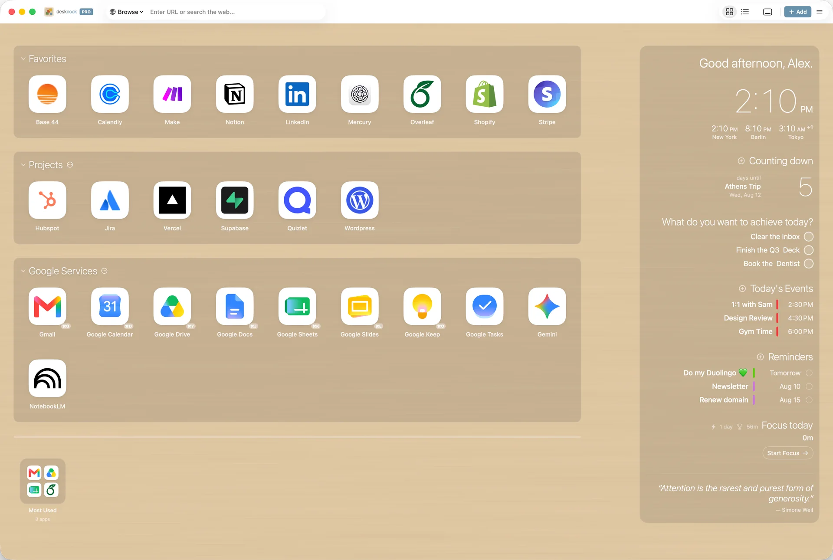
Task: Launch the Quizlet icon
Action: pos(297,200)
